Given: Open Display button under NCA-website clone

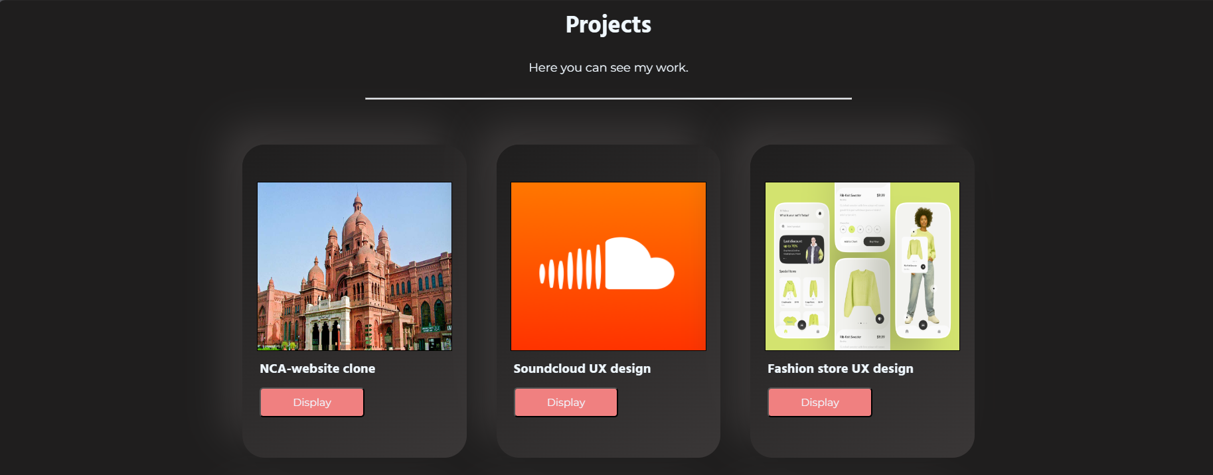Looking at the screenshot, I should click(312, 402).
